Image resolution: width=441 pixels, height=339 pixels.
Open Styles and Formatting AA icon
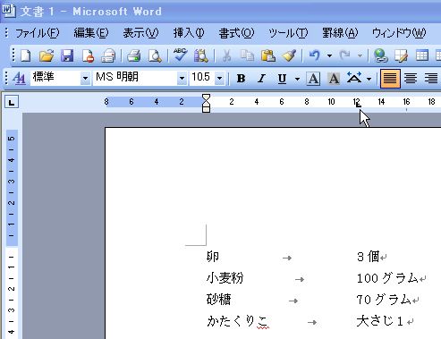tap(20, 79)
